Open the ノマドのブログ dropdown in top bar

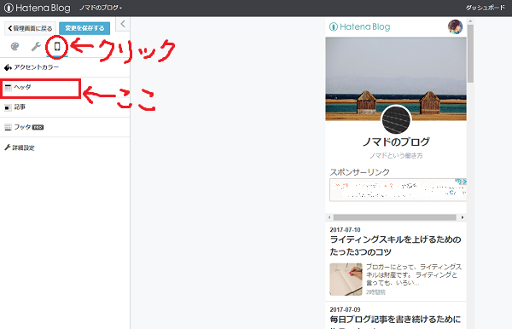point(101,8)
